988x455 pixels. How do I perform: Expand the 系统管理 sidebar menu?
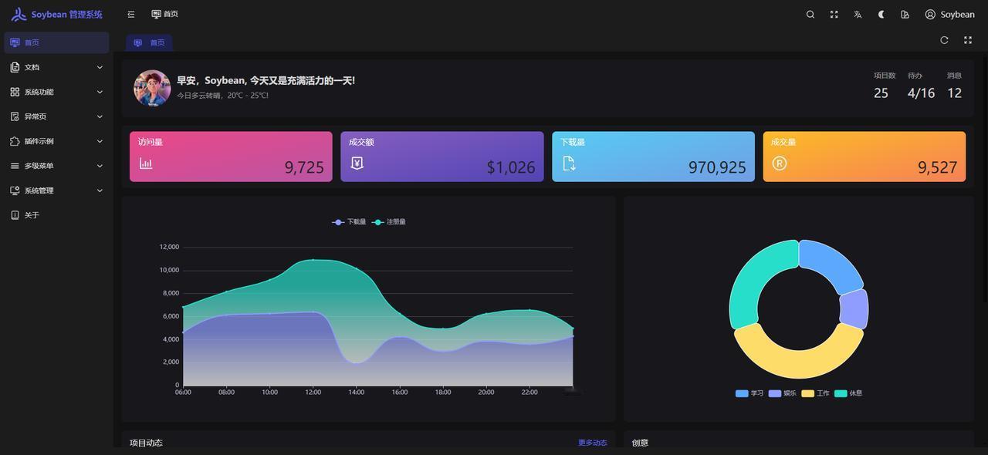(x=56, y=190)
